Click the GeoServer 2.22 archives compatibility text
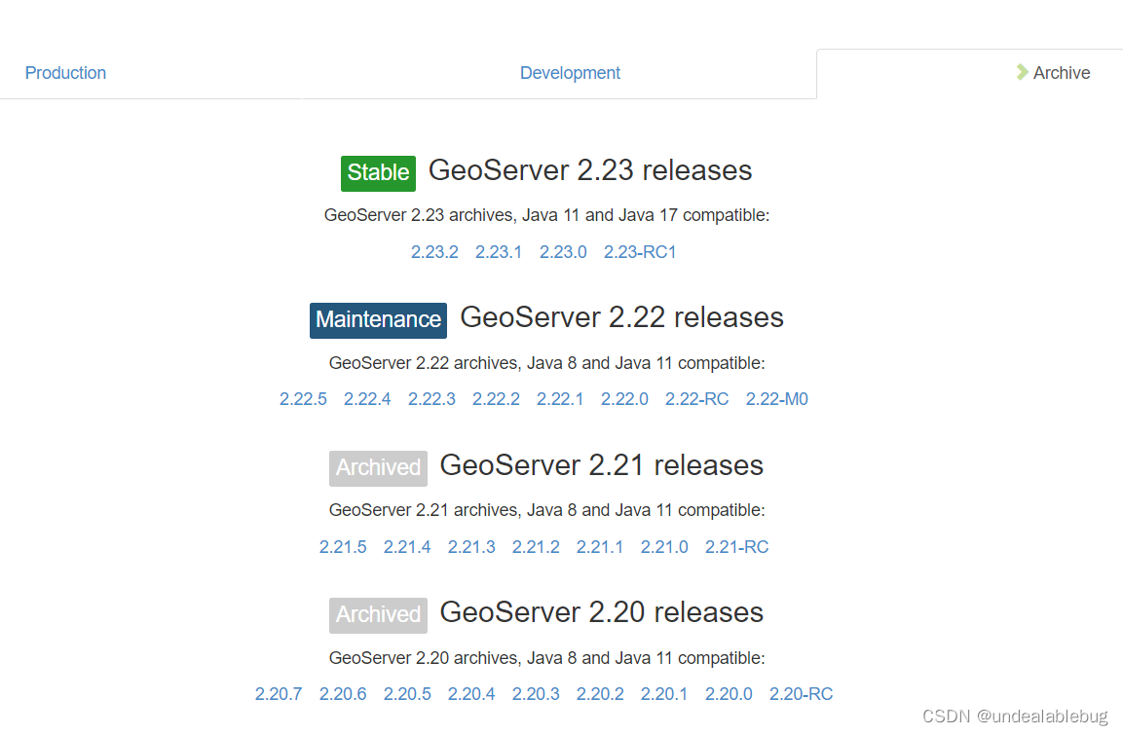Image resolution: width=1123 pixels, height=735 pixels. tap(546, 363)
